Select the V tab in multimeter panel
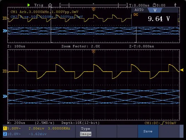 155,10
